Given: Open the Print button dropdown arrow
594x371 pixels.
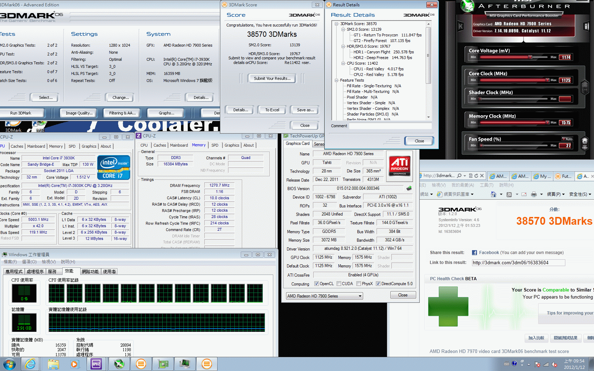Looking at the screenshot, I should 541,194.
